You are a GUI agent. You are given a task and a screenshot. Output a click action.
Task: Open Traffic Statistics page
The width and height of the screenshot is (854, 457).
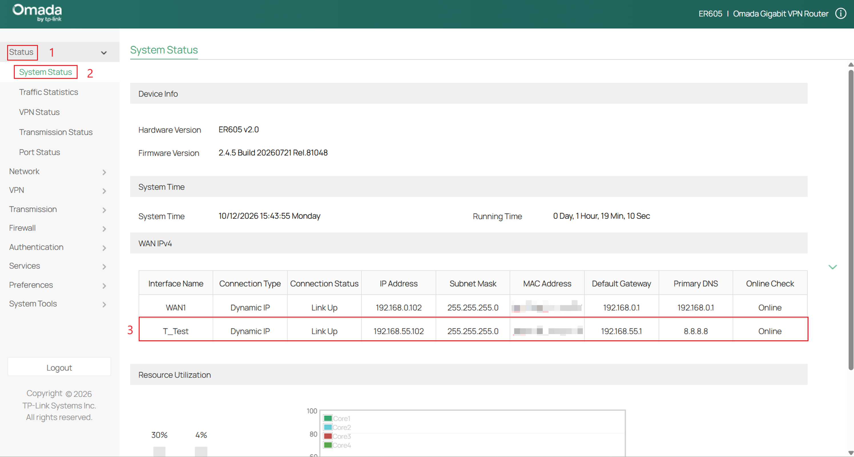pyautogui.click(x=49, y=92)
